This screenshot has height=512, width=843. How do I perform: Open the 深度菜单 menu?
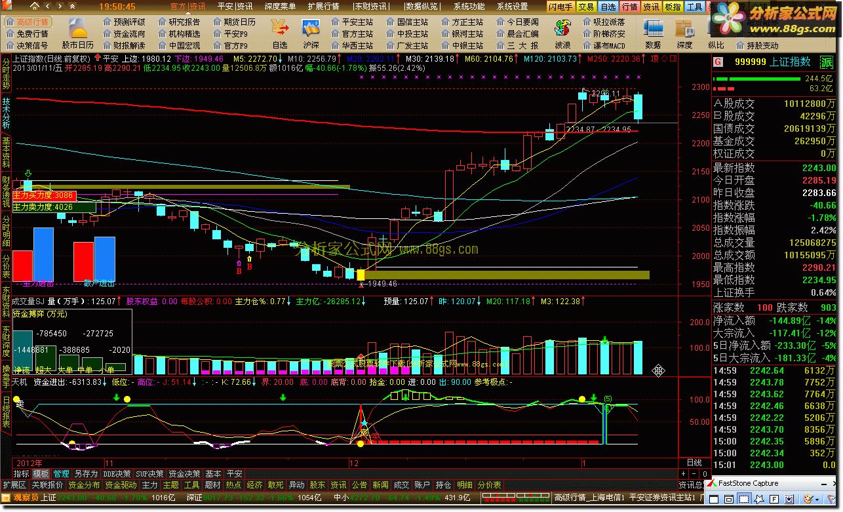[x=279, y=7]
